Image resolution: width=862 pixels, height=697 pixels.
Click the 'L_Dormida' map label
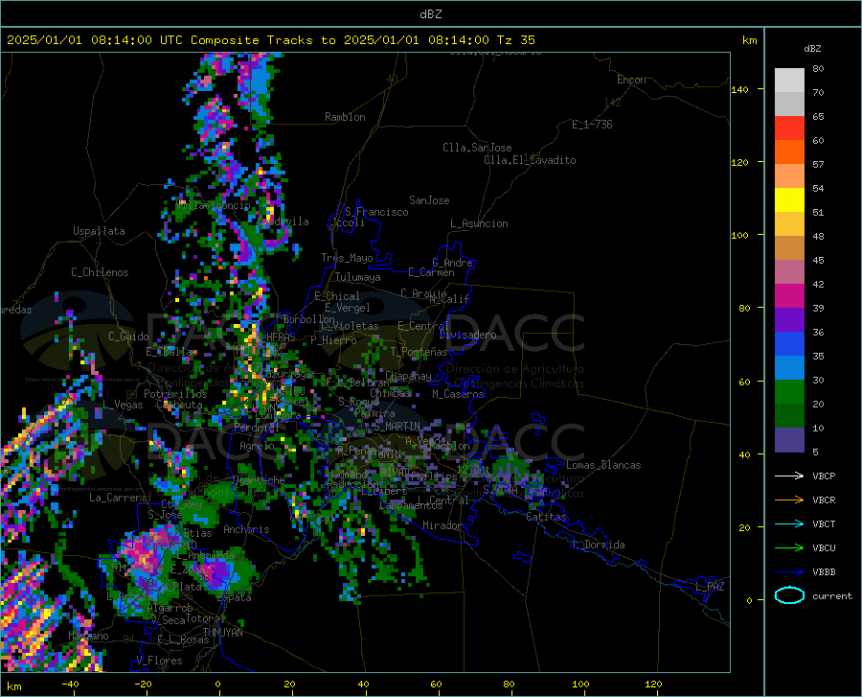tap(598, 545)
